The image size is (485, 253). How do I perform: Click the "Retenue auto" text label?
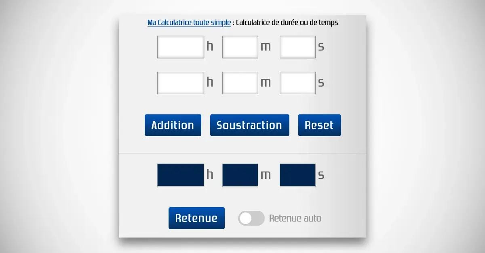pos(295,218)
